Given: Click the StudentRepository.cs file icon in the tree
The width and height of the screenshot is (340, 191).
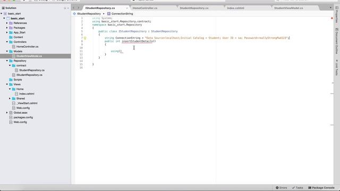Looking at the screenshot, I should coord(16,70).
